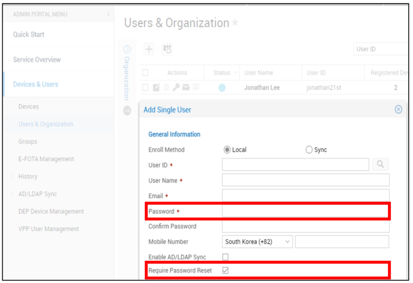Select the Local enroll method radio button
This screenshot has height=283, width=413.
[x=227, y=150]
